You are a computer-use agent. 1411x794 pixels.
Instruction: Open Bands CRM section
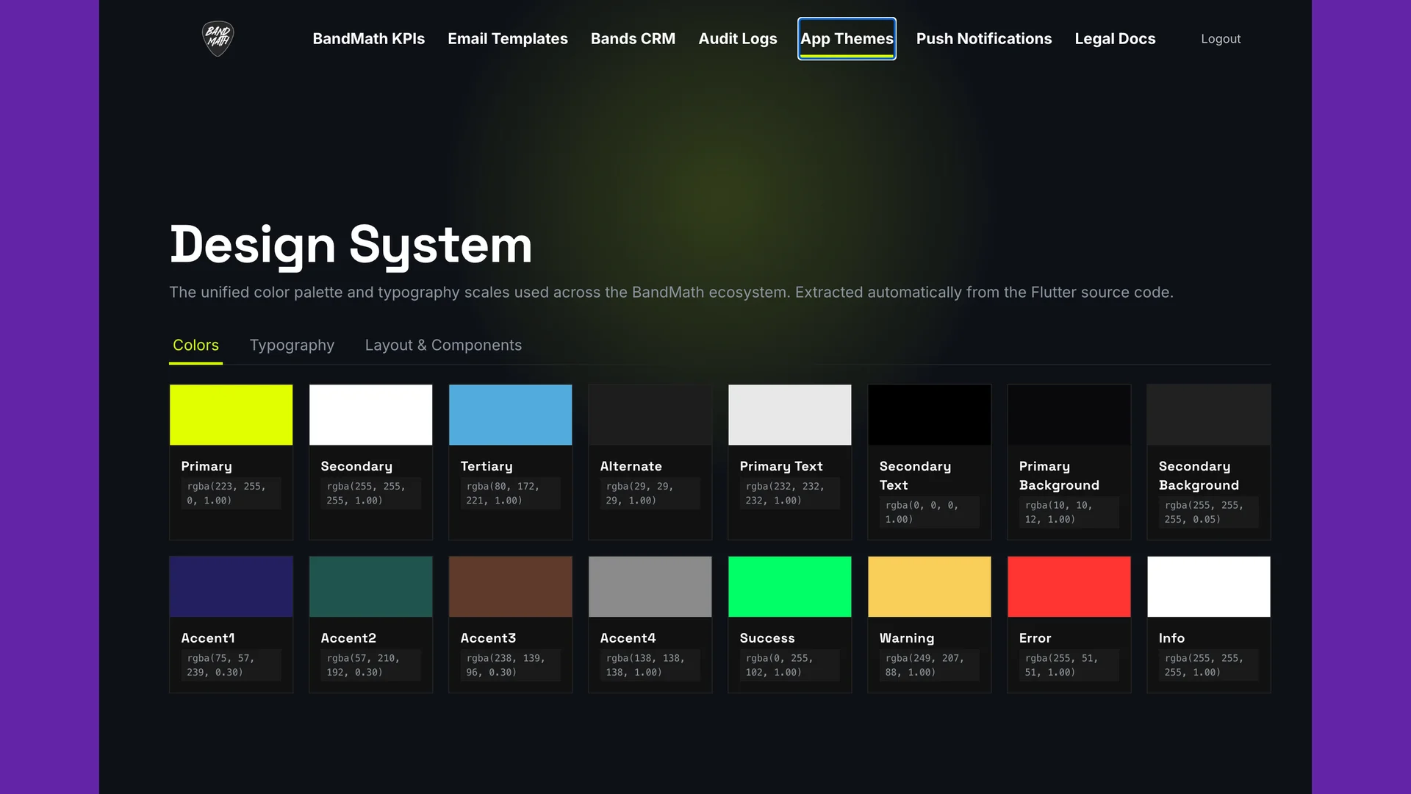coord(633,38)
